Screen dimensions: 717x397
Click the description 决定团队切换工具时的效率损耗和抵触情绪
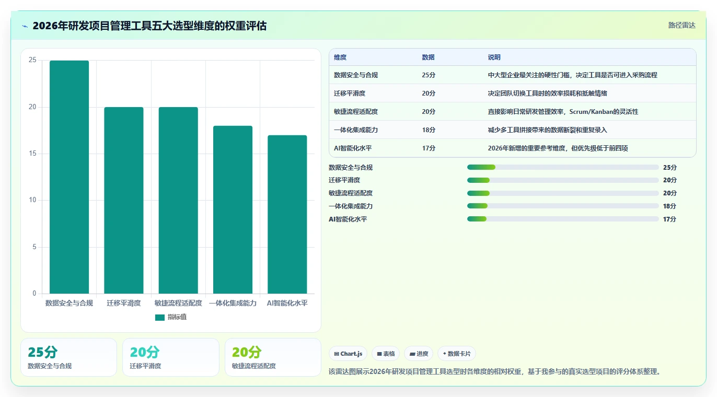(548, 93)
